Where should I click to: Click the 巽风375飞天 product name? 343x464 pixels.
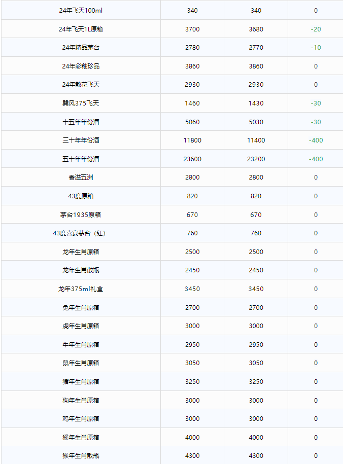pos(81,103)
